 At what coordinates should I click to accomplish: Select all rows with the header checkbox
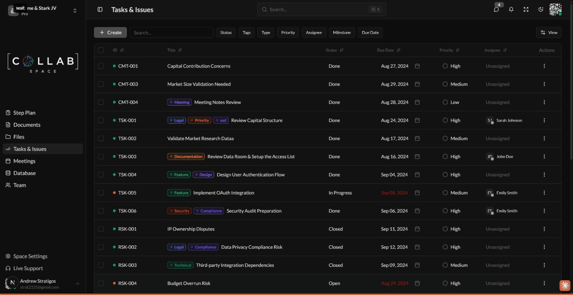tap(101, 50)
